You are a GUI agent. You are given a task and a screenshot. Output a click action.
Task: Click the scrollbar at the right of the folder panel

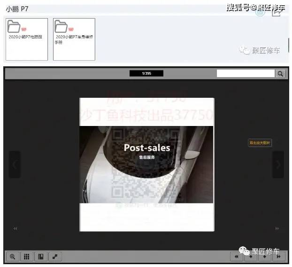coord(289,45)
